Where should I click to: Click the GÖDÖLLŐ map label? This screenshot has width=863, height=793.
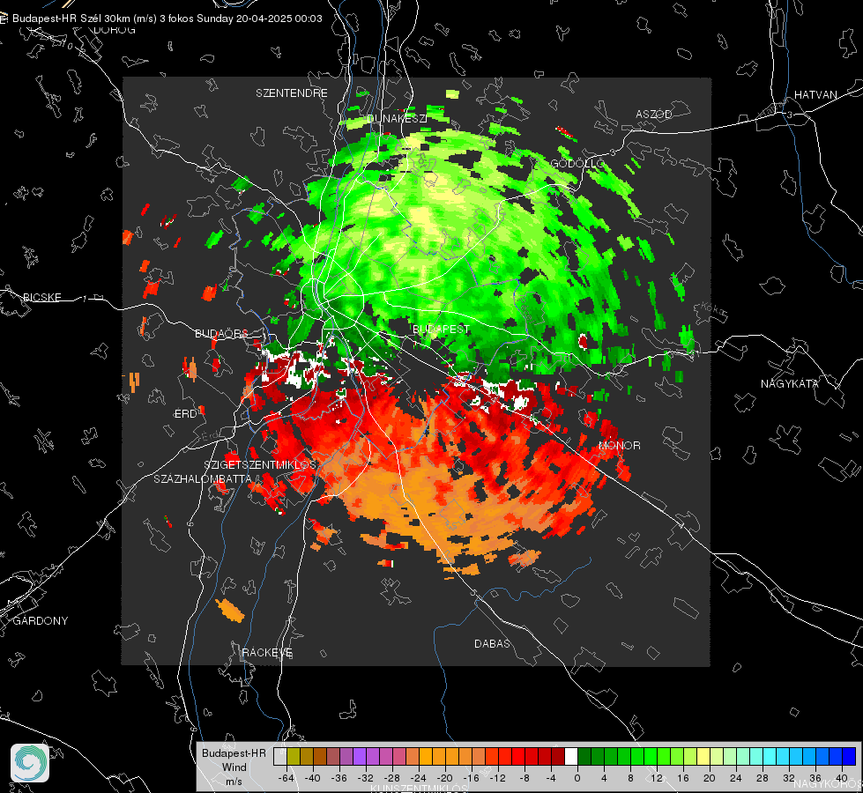tap(577, 164)
